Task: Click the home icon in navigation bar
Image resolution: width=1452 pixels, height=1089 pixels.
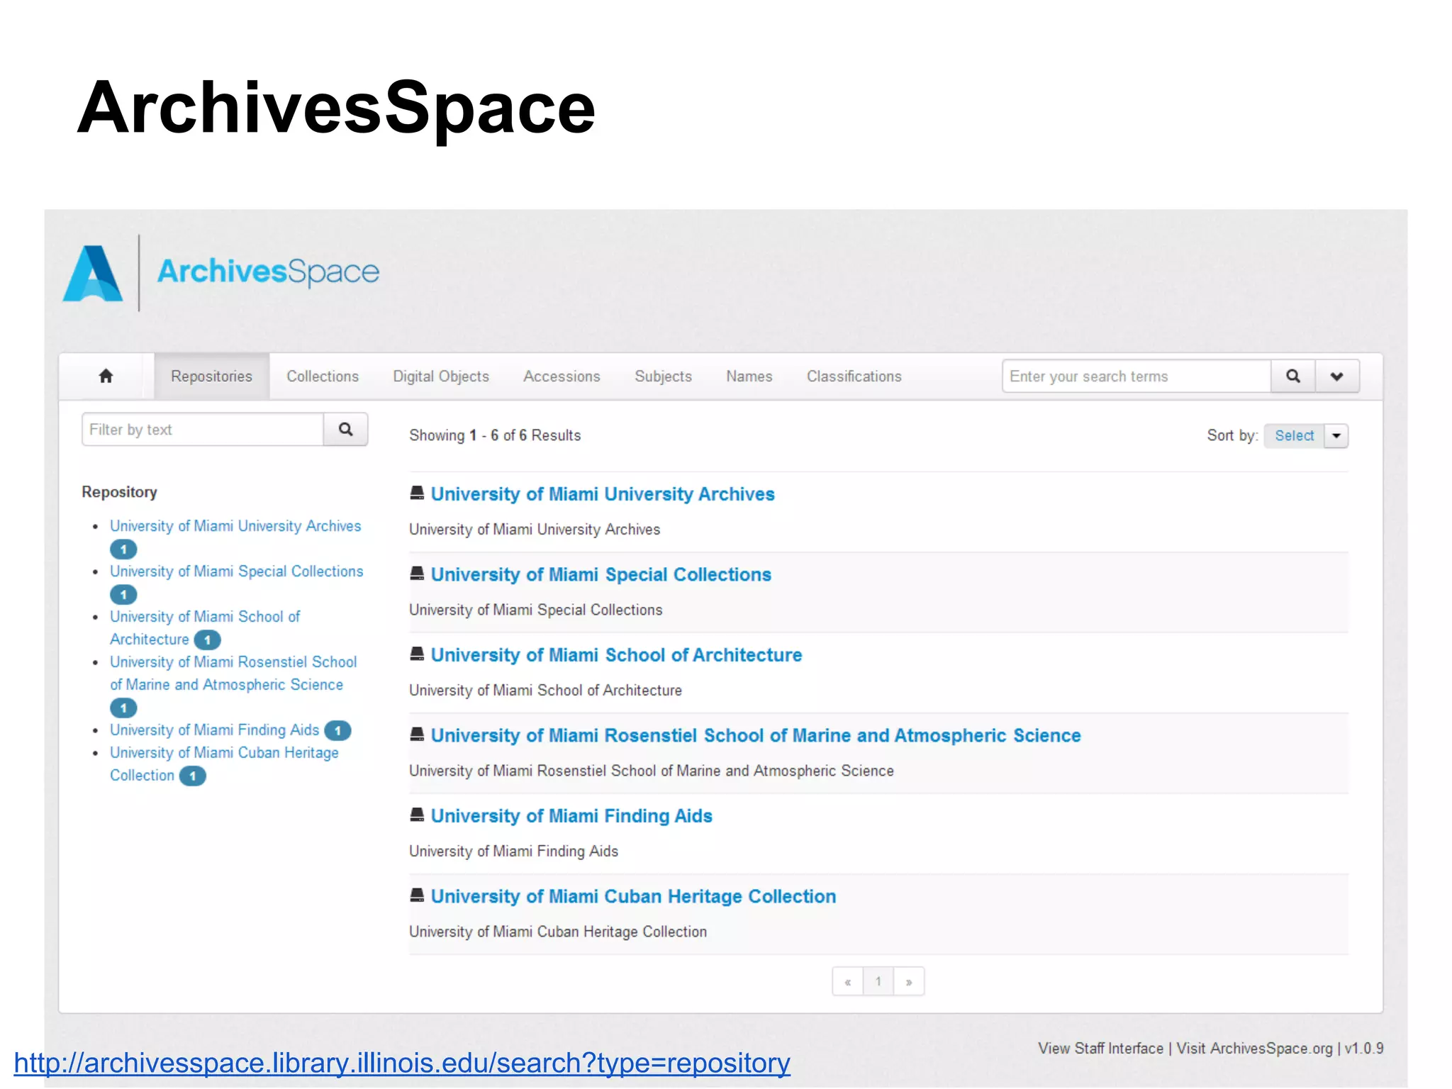Action: (106, 376)
